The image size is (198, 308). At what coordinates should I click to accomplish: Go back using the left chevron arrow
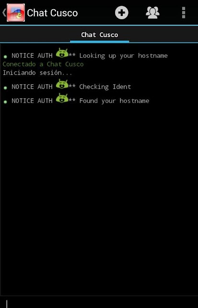[4, 13]
